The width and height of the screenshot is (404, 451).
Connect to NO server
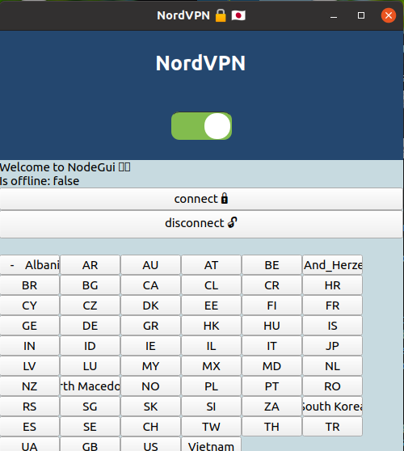150,386
